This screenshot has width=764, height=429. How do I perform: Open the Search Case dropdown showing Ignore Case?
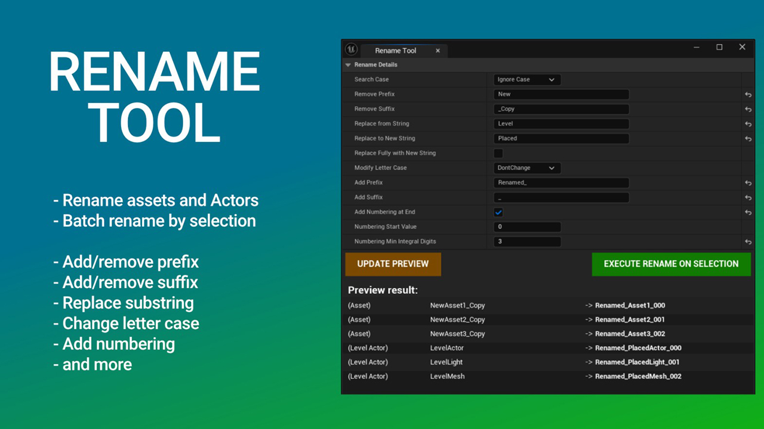click(526, 79)
